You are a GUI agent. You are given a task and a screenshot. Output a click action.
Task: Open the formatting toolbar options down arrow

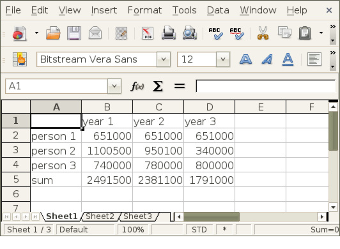(x=332, y=67)
